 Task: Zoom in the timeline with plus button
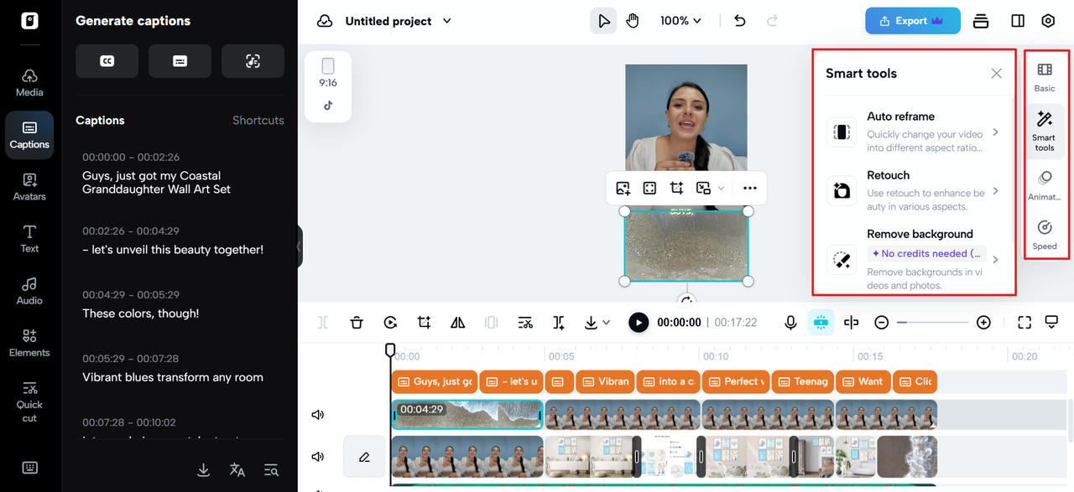[x=984, y=323]
